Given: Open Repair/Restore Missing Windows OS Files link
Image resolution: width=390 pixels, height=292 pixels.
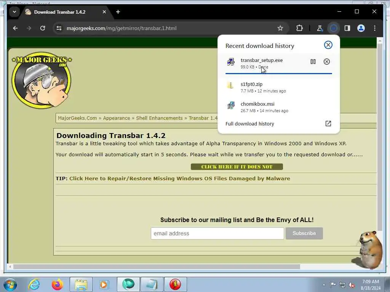Looking at the screenshot, I should coord(180,179).
